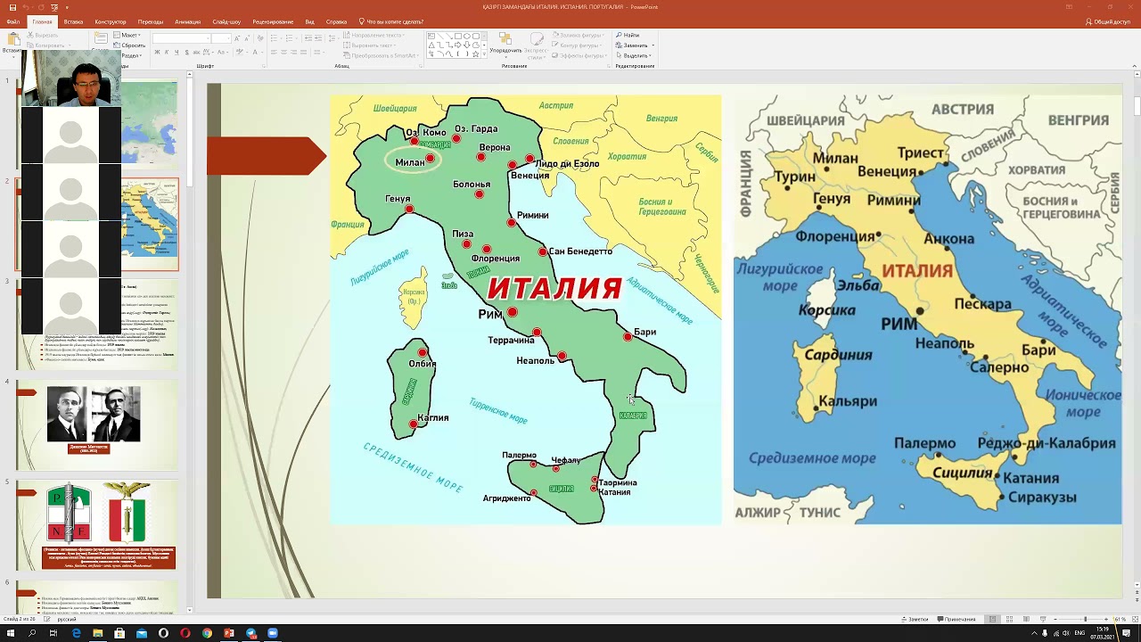This screenshot has width=1141, height=642.
Task: Click the bulleted list button
Action: 274,38
